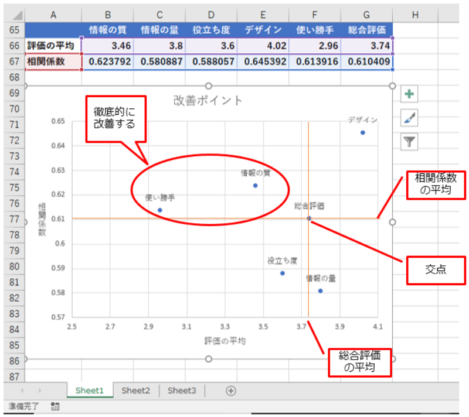Screen dimensions: 469x417
Task: Open the Chart Styles paintbrush icon
Action: point(409,118)
